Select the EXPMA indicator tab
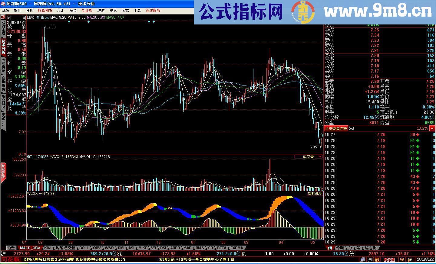This screenshot has width=436, height=264. tap(236, 248)
